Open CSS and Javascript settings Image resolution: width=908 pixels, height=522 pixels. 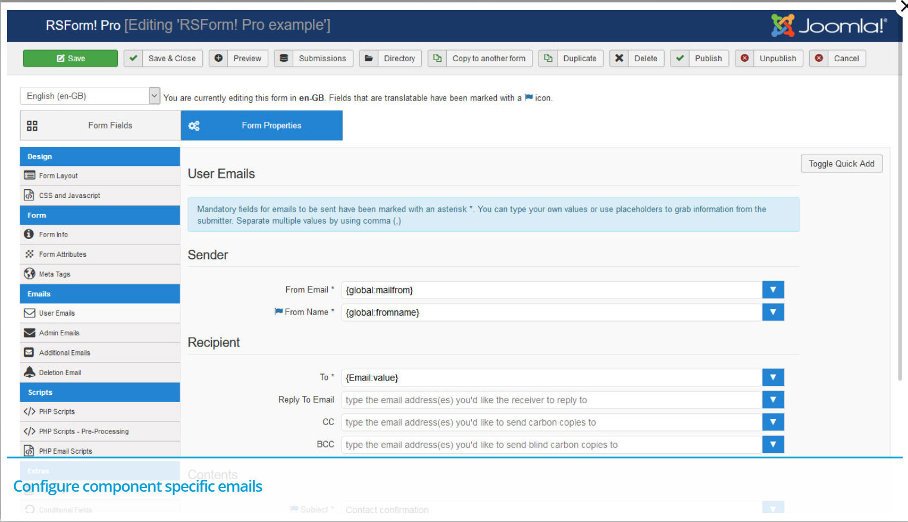pyautogui.click(x=100, y=195)
